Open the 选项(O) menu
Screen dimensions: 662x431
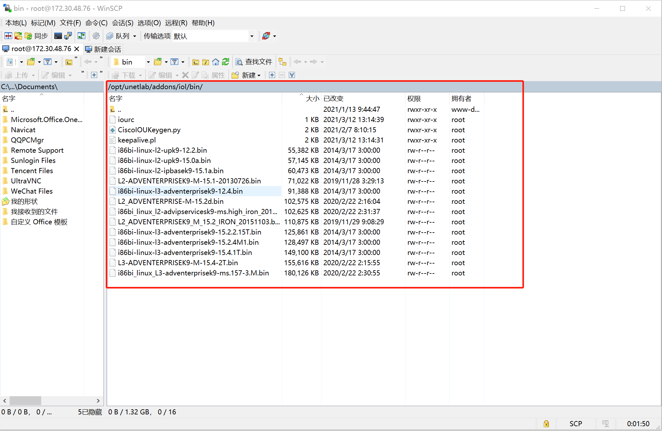[149, 23]
